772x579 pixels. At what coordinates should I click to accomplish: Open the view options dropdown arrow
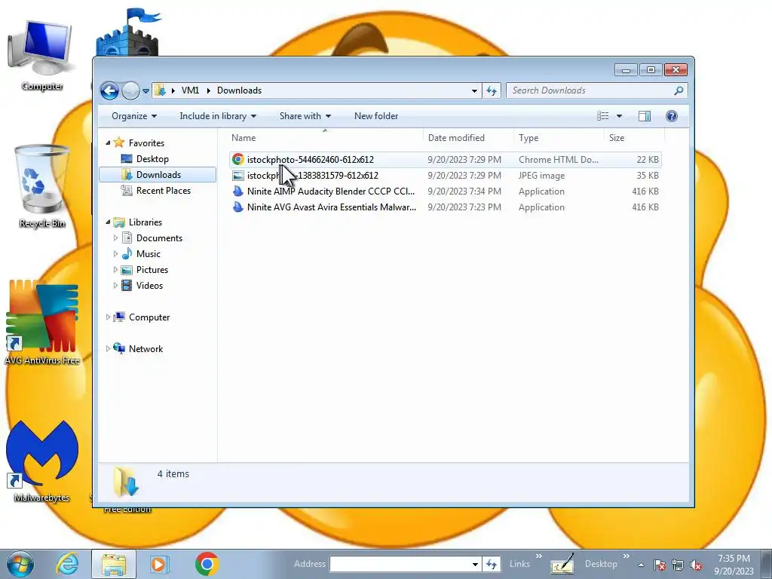coord(620,116)
